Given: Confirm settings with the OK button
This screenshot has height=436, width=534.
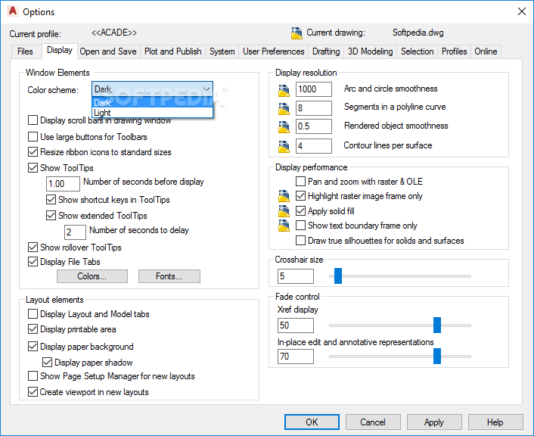Looking at the screenshot, I should point(312,422).
